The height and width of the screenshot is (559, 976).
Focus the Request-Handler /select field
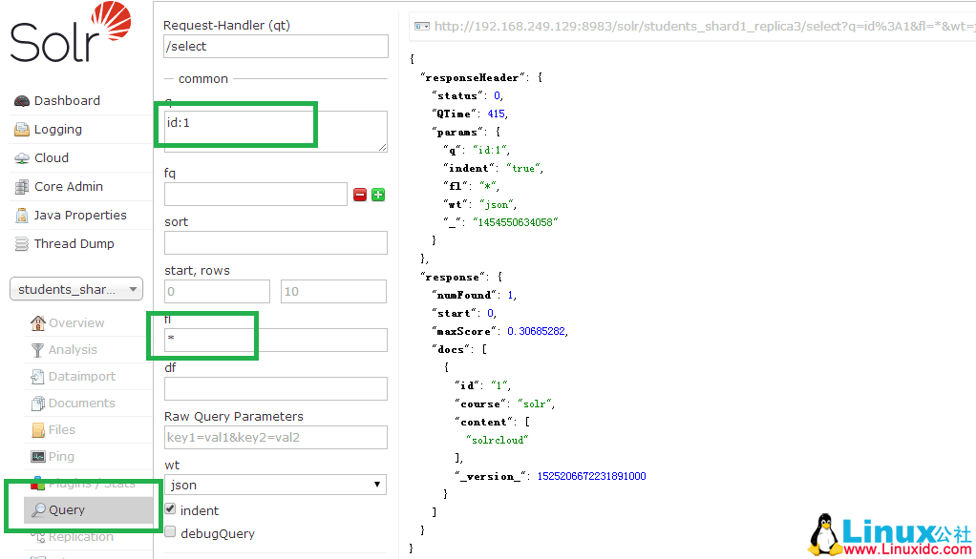275,46
